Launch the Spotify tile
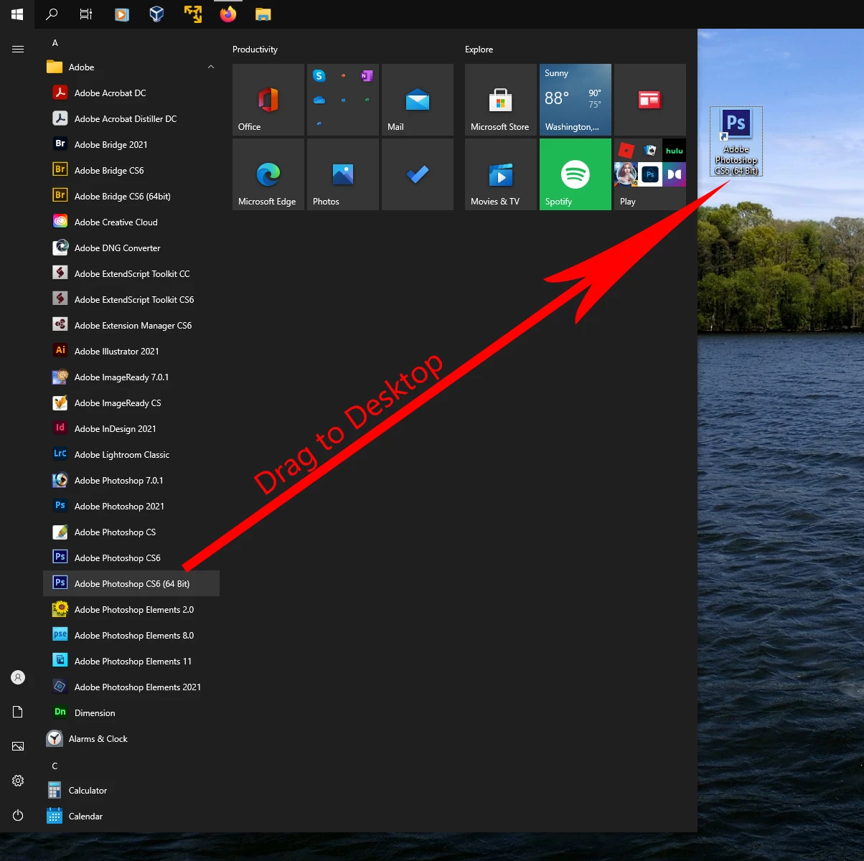This screenshot has height=861, width=864. coord(576,174)
